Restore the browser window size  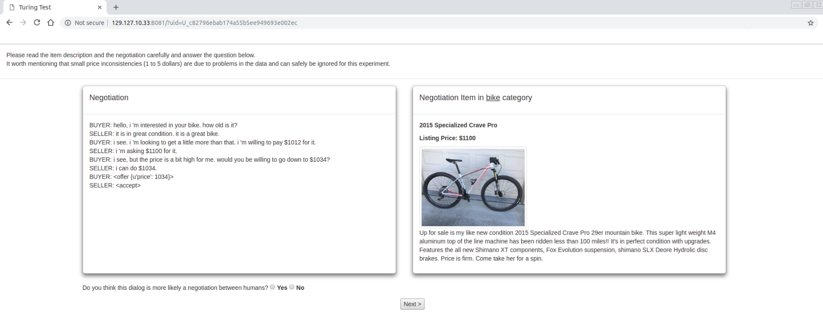coord(807,5)
